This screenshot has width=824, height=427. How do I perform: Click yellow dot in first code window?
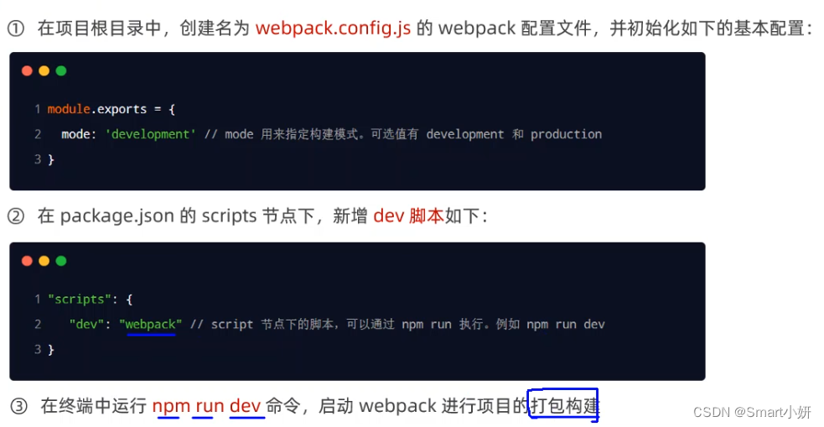tap(44, 71)
